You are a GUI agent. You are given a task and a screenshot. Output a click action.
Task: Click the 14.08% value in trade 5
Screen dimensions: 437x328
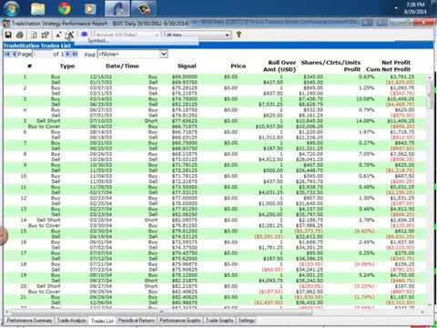coord(366,121)
